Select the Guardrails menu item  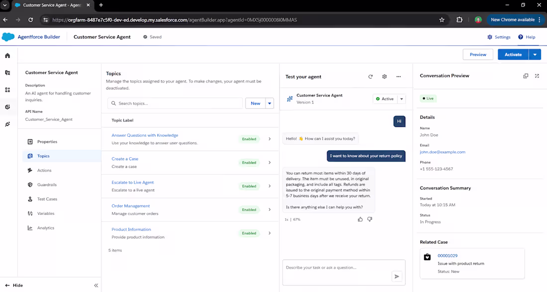62,185
